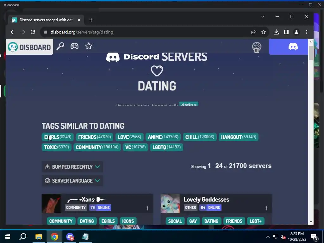Show hidden system tray icons chevron
The width and height of the screenshot is (324, 243).
point(268,237)
